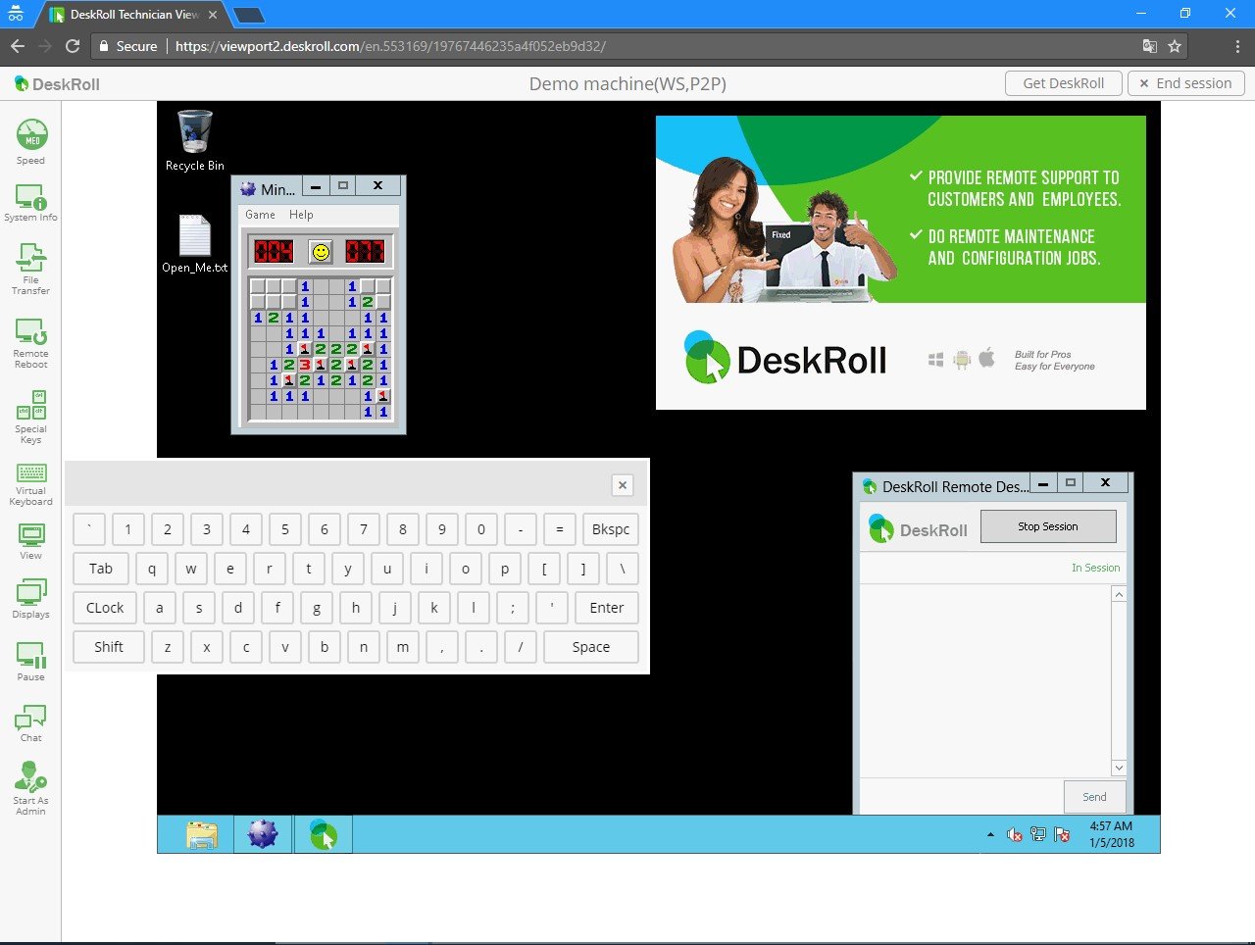Click the muted volume tray icon
This screenshot has width=1255, height=945.
(x=1015, y=834)
